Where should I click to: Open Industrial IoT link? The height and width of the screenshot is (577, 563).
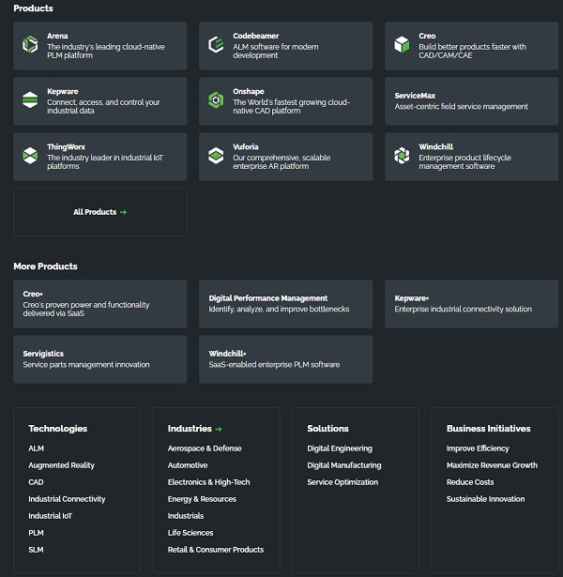tap(51, 516)
